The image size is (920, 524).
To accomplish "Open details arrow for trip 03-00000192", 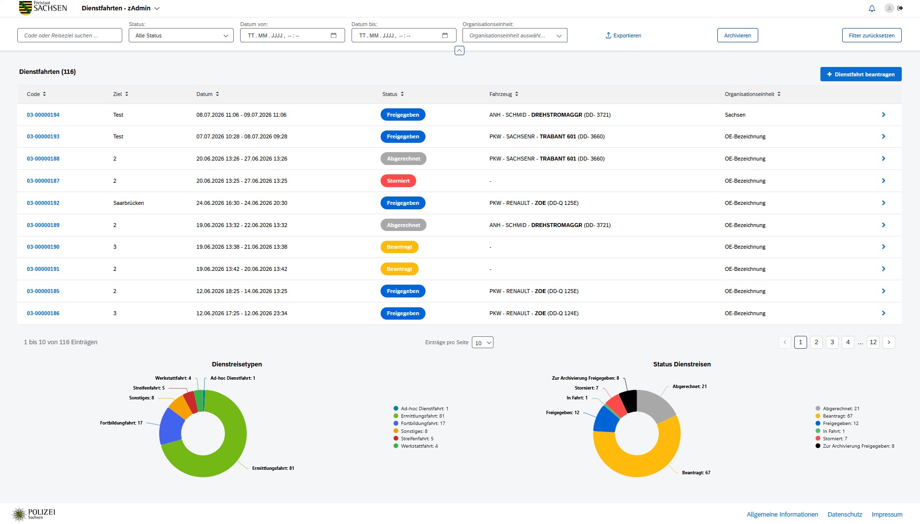I will [x=884, y=203].
